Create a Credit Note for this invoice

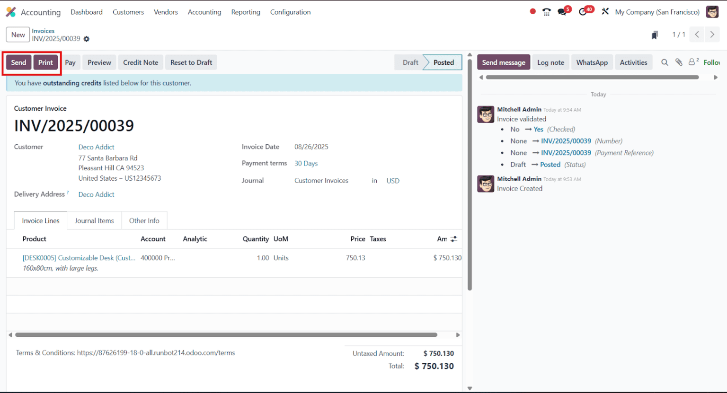[x=141, y=62]
